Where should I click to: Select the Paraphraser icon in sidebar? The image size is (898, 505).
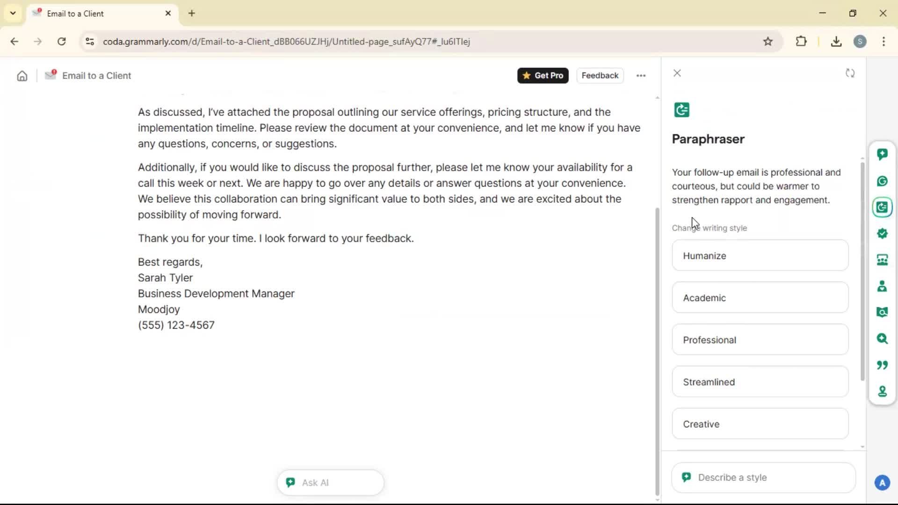point(882,207)
